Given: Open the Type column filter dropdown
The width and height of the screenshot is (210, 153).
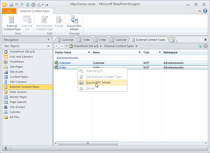Looking at the screenshot, I should tap(160, 52).
